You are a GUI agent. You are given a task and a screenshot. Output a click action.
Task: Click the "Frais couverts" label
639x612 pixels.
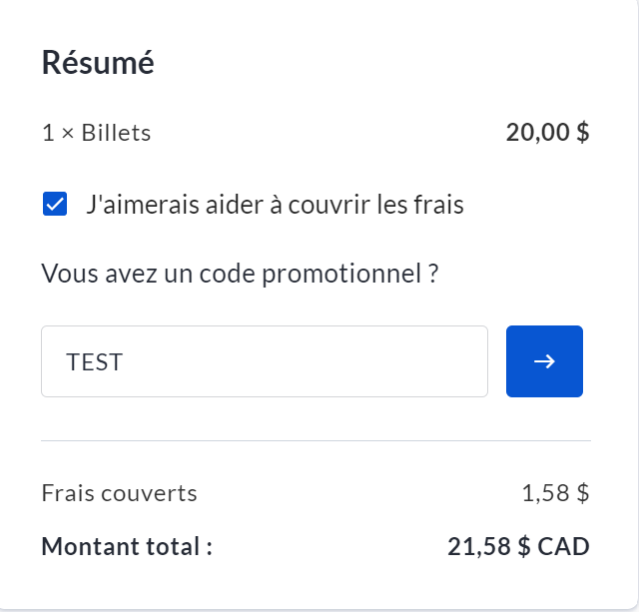(x=119, y=493)
